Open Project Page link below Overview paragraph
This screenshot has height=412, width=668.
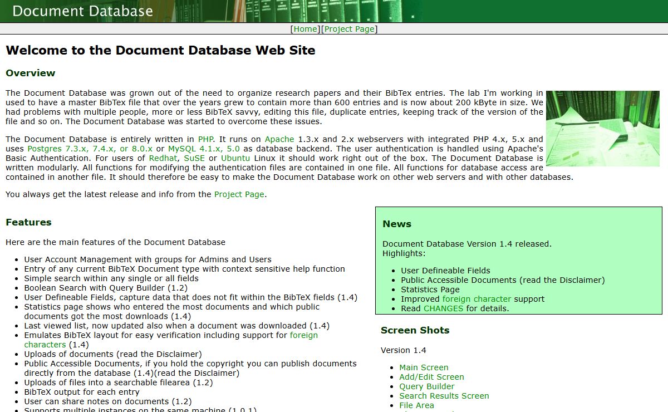point(239,194)
